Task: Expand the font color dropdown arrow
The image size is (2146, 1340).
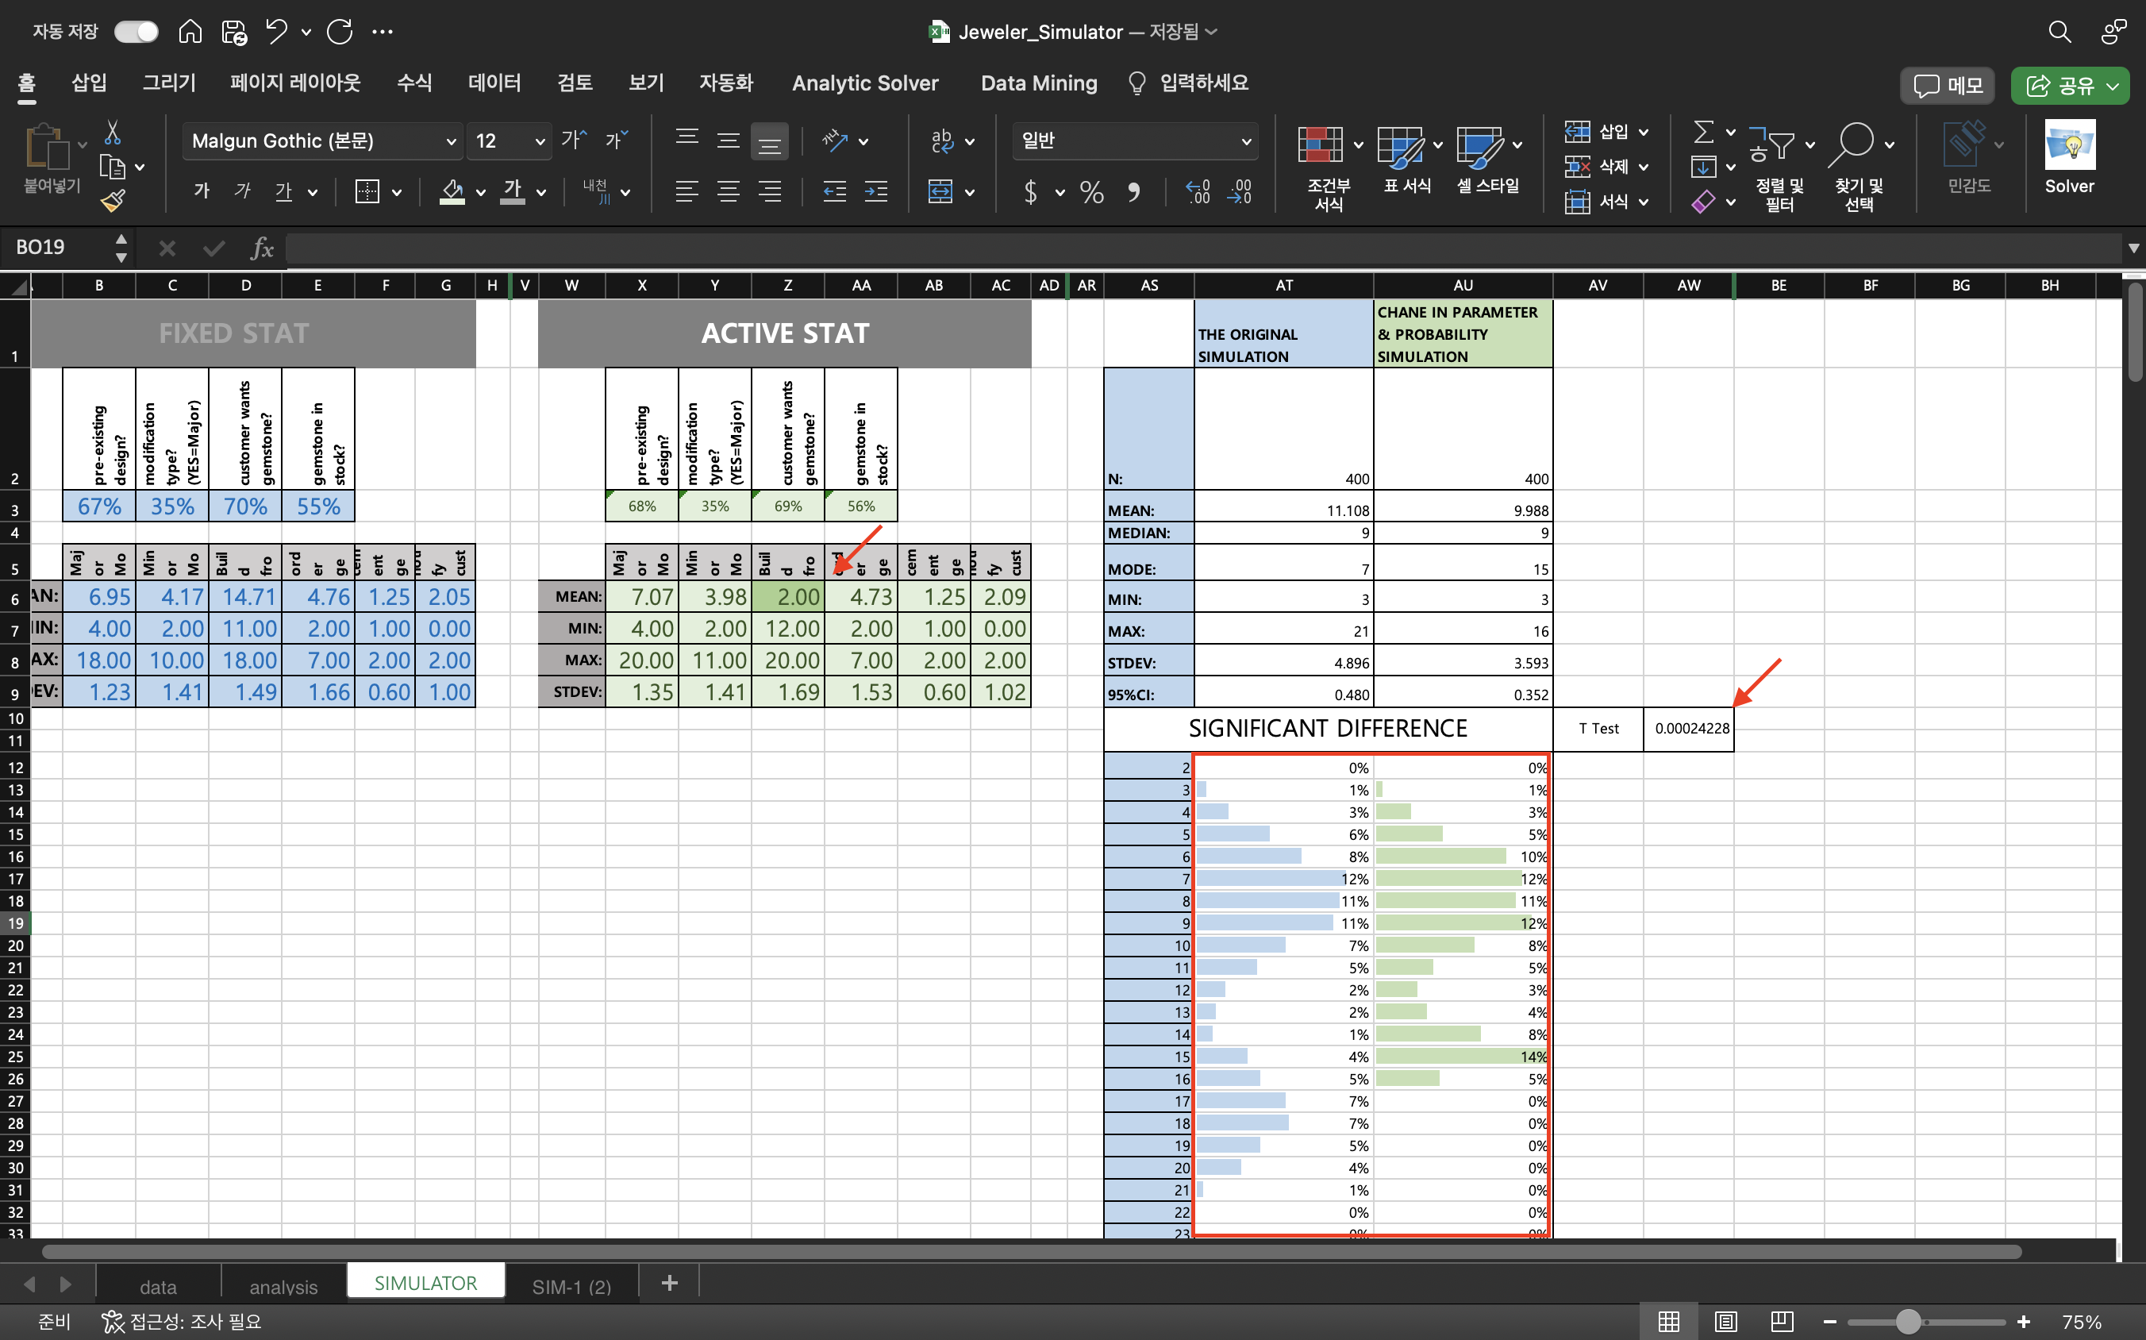Action: [x=541, y=192]
